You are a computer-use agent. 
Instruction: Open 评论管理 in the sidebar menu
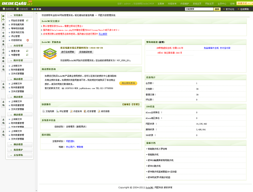point(15,36)
